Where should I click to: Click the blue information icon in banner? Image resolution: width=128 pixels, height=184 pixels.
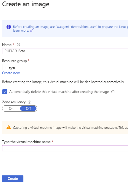pyautogui.click(x=9, y=27)
